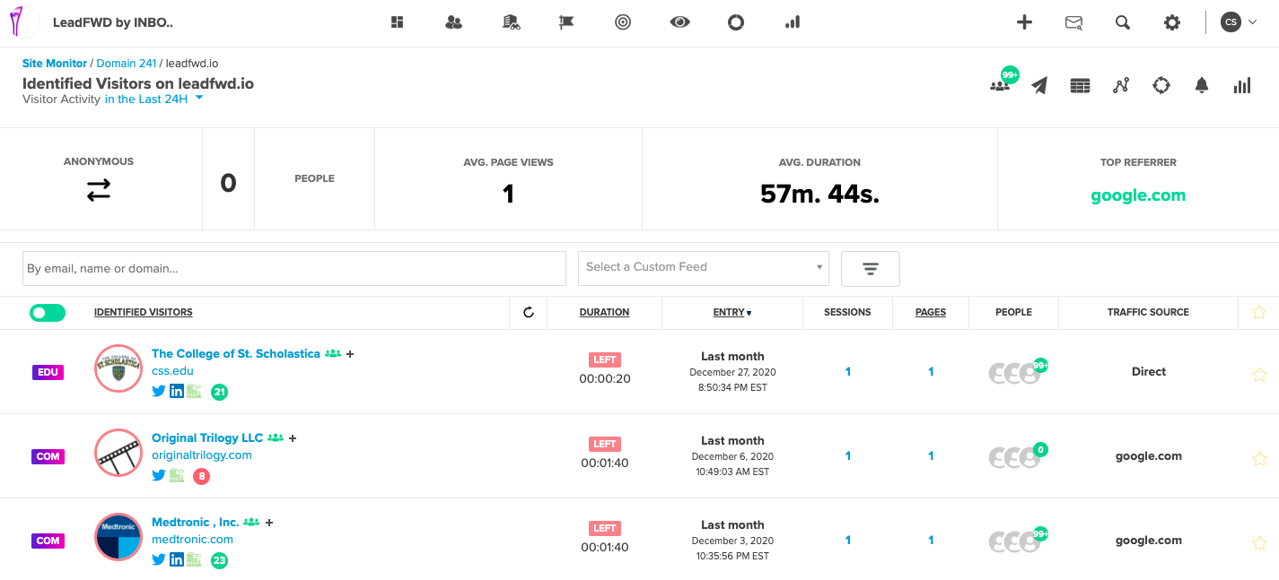Click plus icon next to Original Trilogy LLC
The height and width of the screenshot is (580, 1279).
(x=293, y=438)
